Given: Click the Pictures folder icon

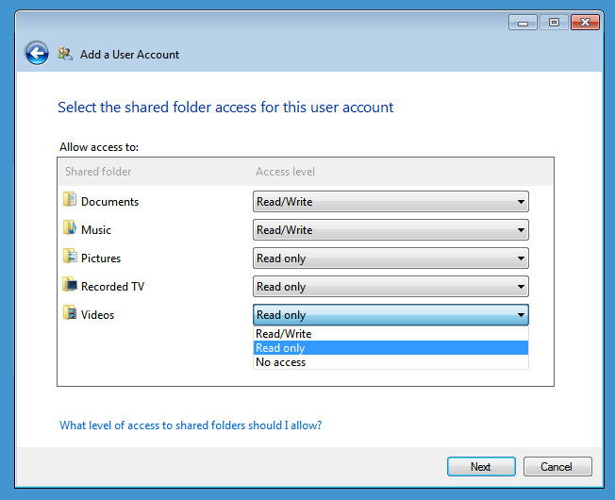Looking at the screenshot, I should [70, 257].
